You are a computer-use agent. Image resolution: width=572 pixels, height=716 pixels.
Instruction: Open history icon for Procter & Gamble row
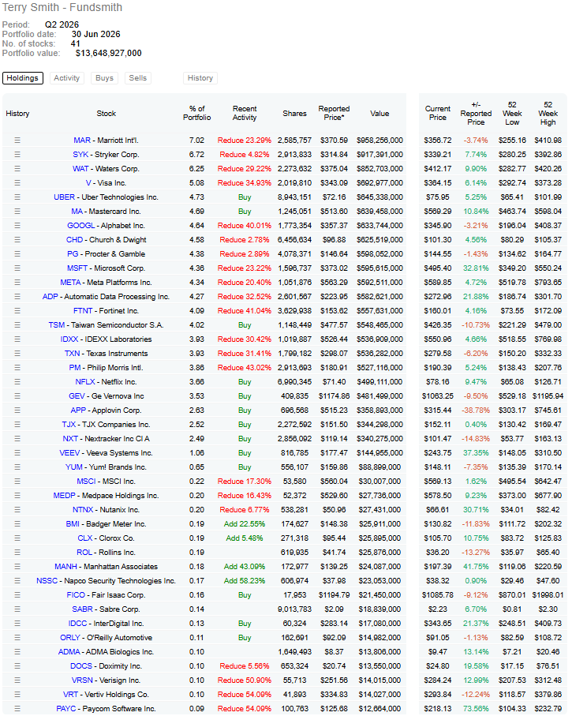click(17, 253)
